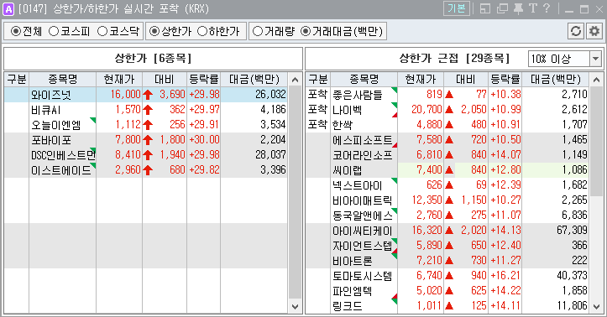Select the 전체 radio button

26,31
